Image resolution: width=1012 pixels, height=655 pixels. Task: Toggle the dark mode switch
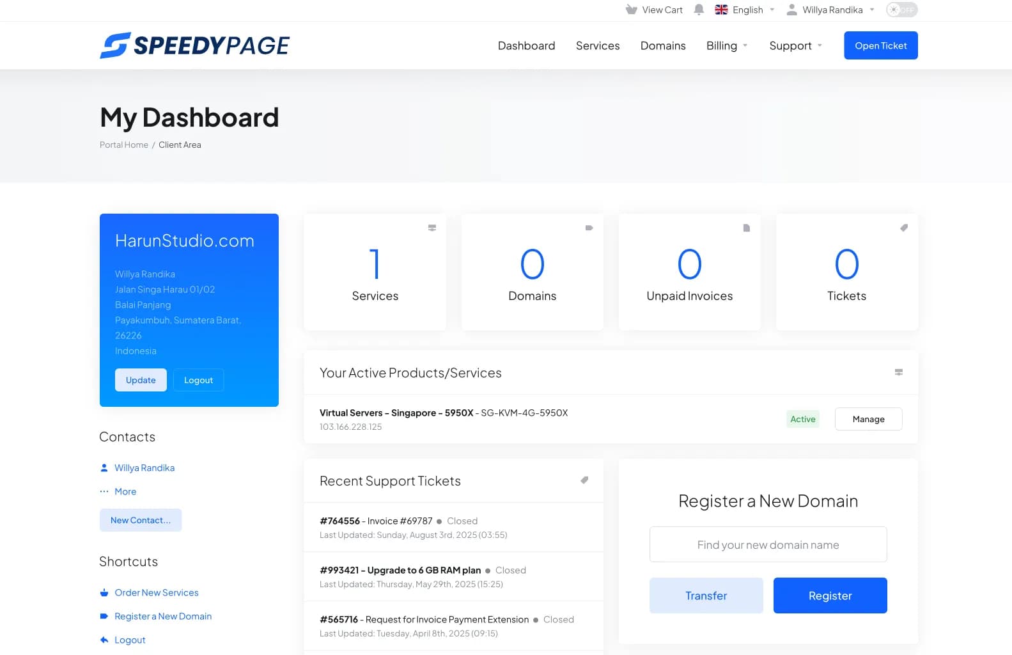901,10
